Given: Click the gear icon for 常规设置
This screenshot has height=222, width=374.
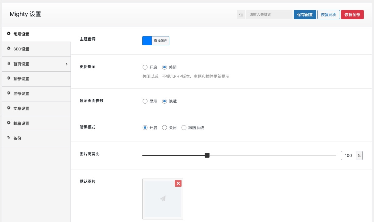Looking at the screenshot, I should [x=9, y=34].
